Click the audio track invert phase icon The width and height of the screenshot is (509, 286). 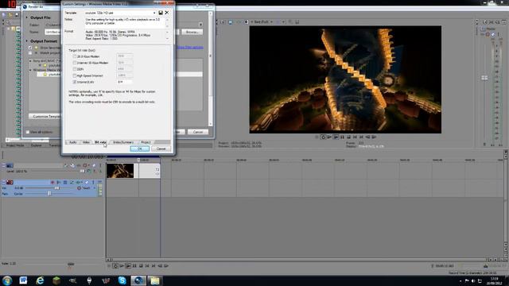point(72,182)
